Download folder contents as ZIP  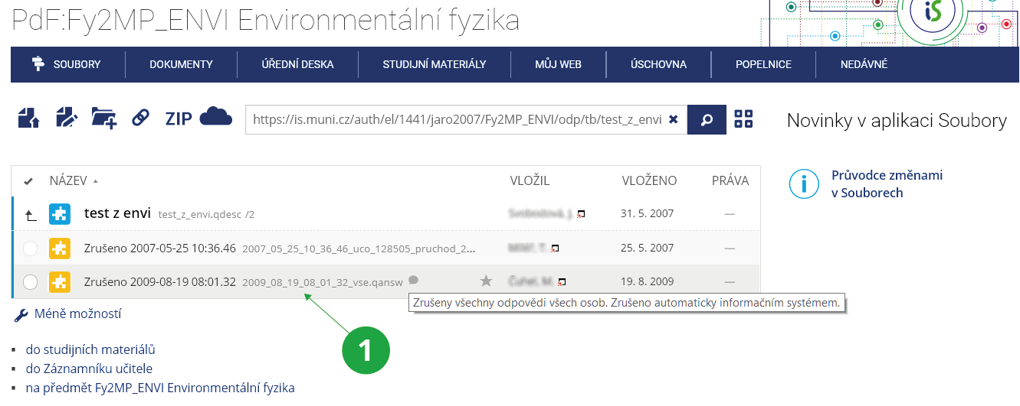pos(179,119)
